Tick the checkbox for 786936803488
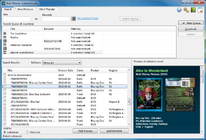This screenshot has width=206, height=140. pos(5,86)
